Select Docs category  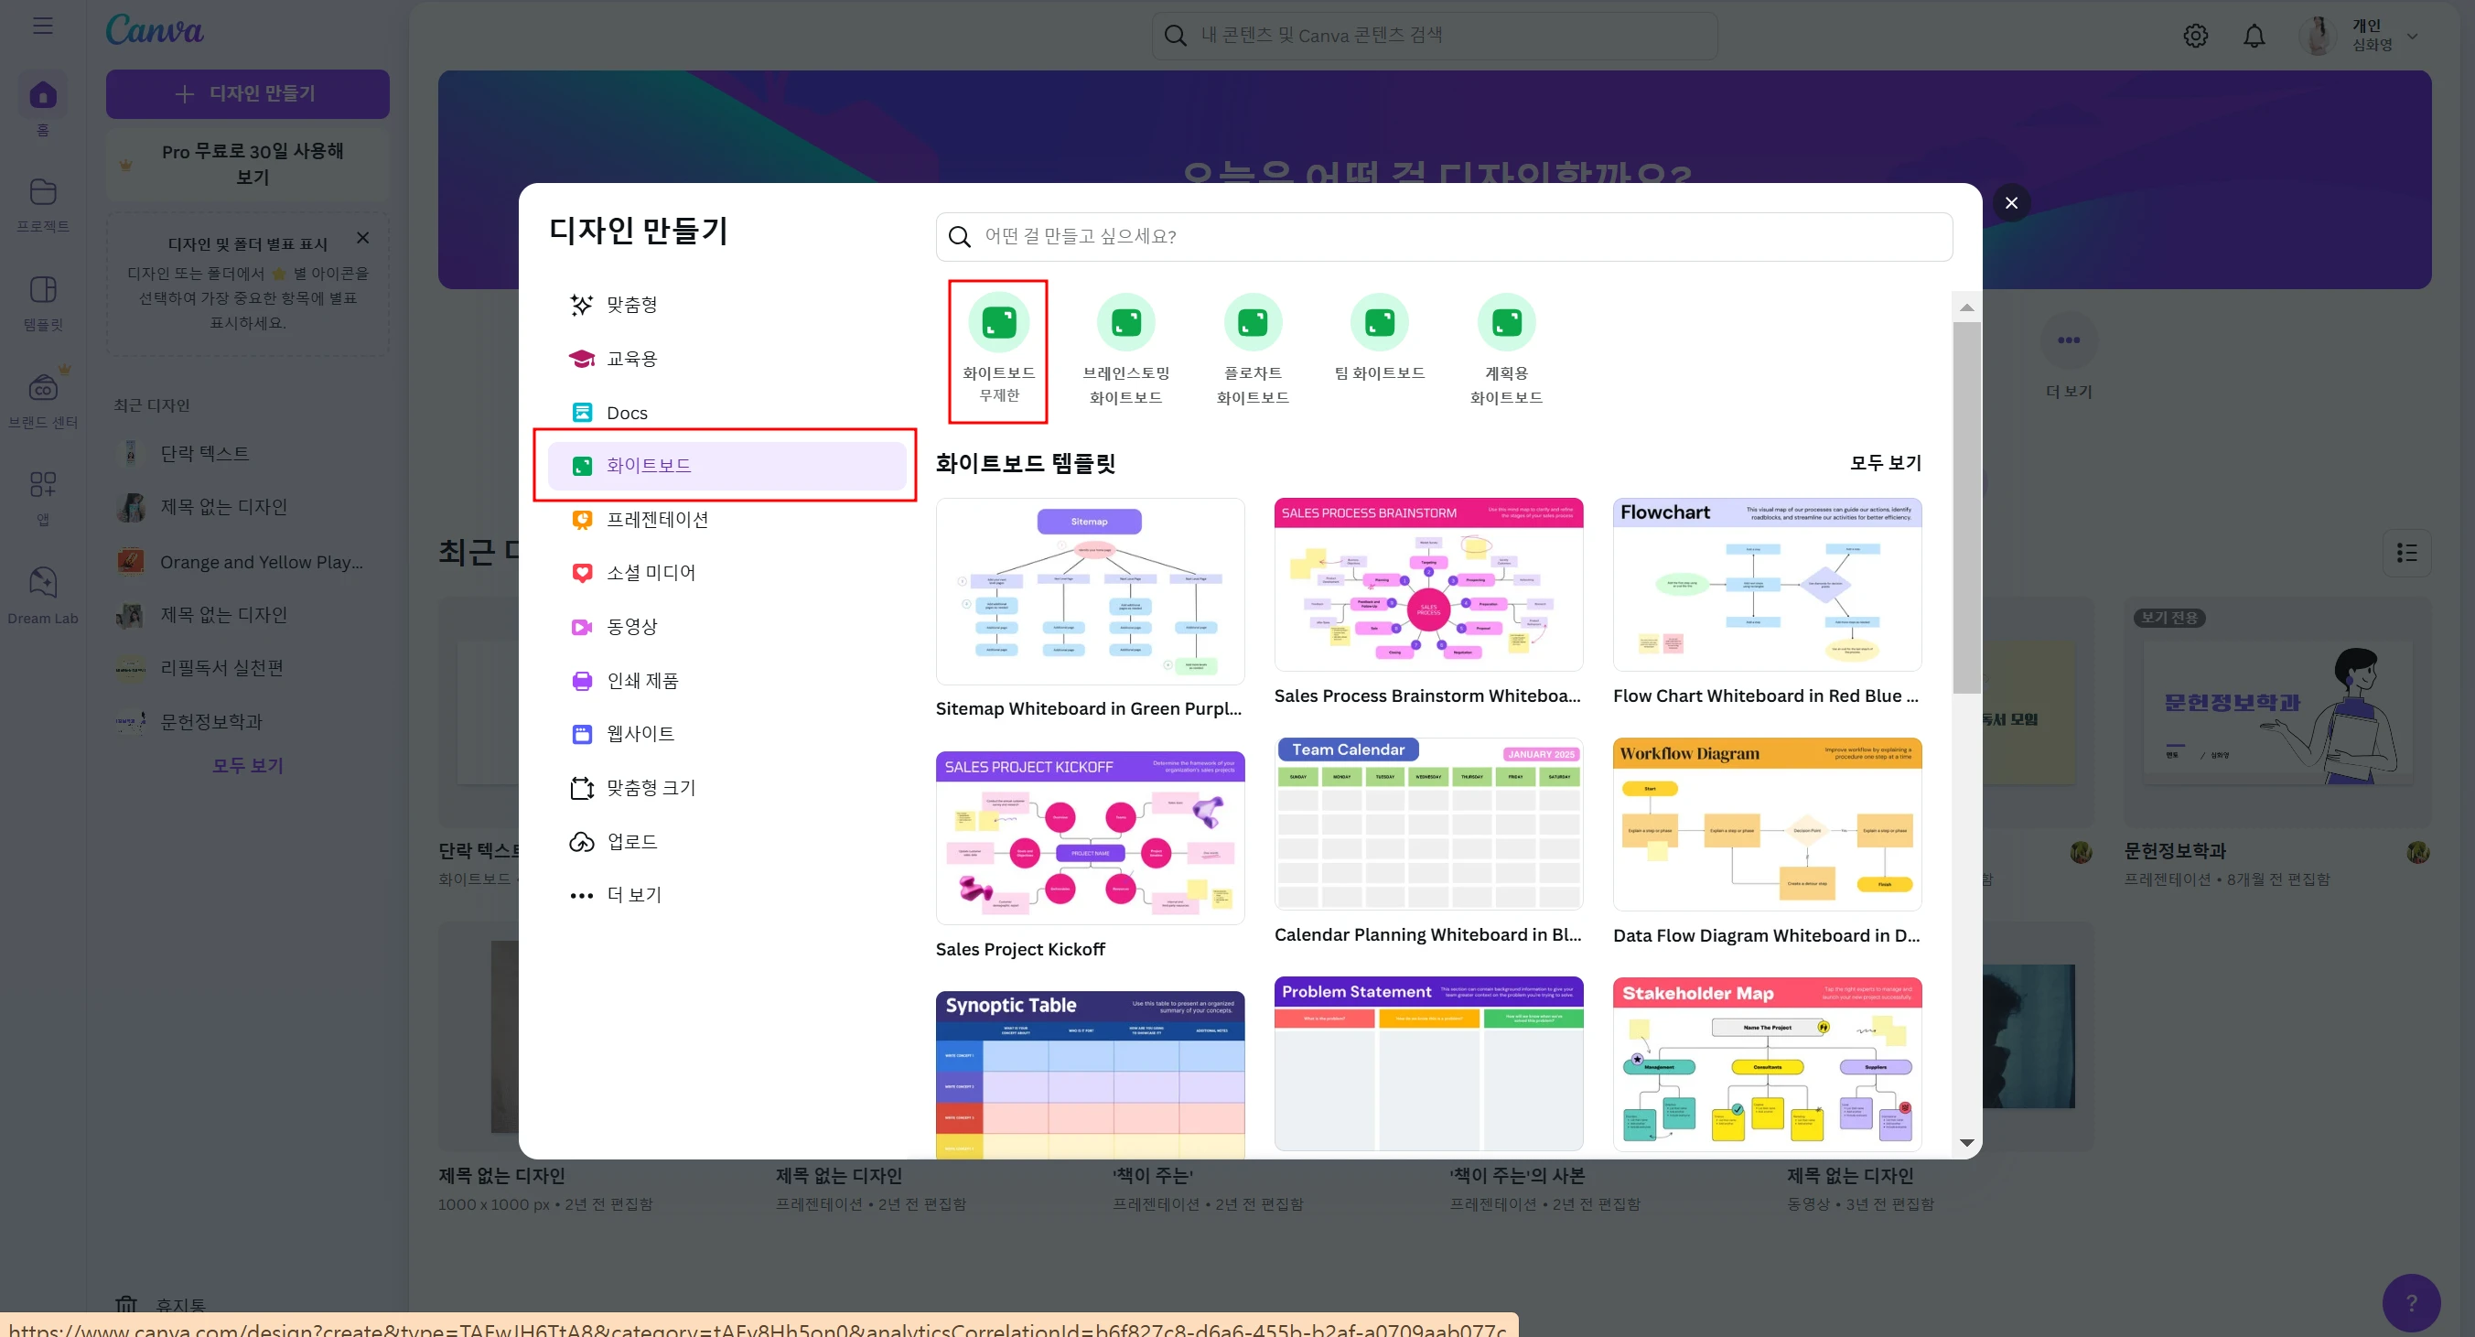pyautogui.click(x=726, y=413)
